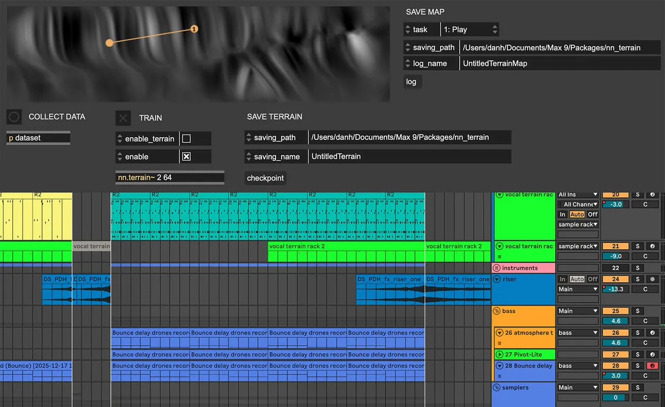Unfold the 27 Pivot-Lite track
665x407 pixels.
point(499,354)
